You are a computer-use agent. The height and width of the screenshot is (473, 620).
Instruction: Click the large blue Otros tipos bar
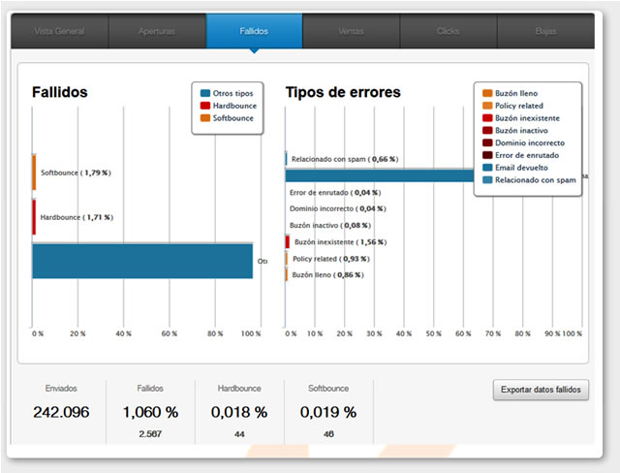click(142, 261)
